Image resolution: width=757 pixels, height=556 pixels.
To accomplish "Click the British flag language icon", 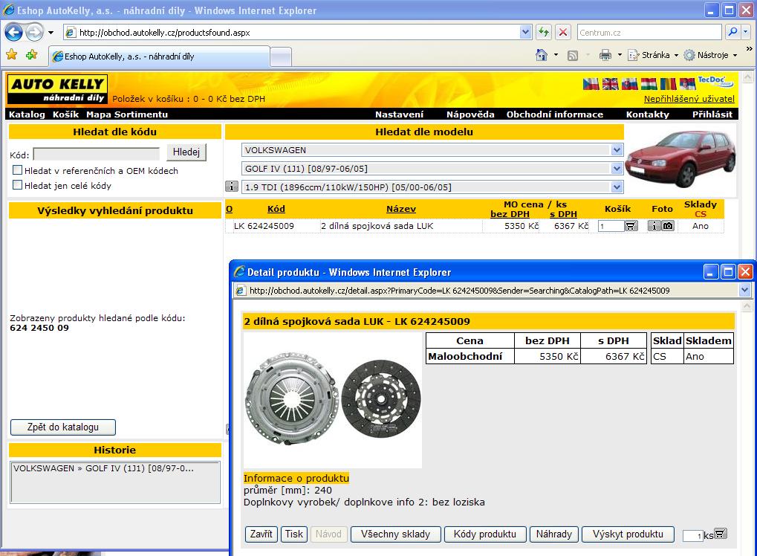I will click(x=610, y=84).
